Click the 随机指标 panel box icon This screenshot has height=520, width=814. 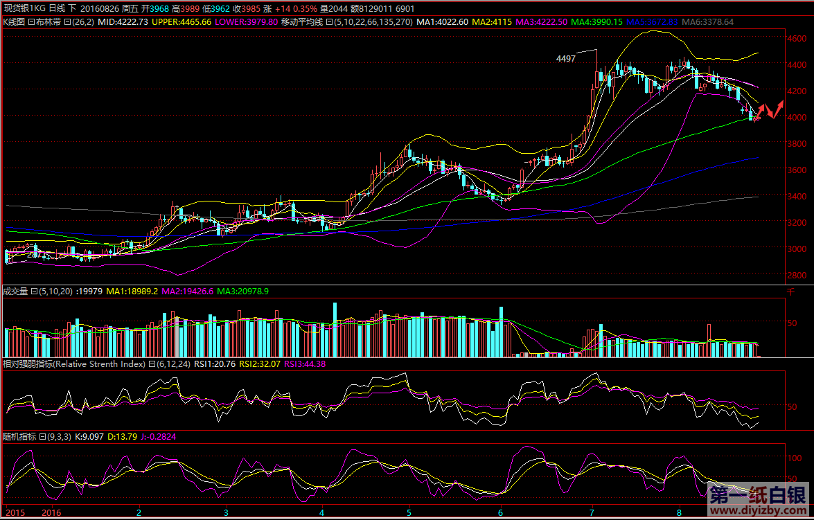pyautogui.click(x=42, y=437)
